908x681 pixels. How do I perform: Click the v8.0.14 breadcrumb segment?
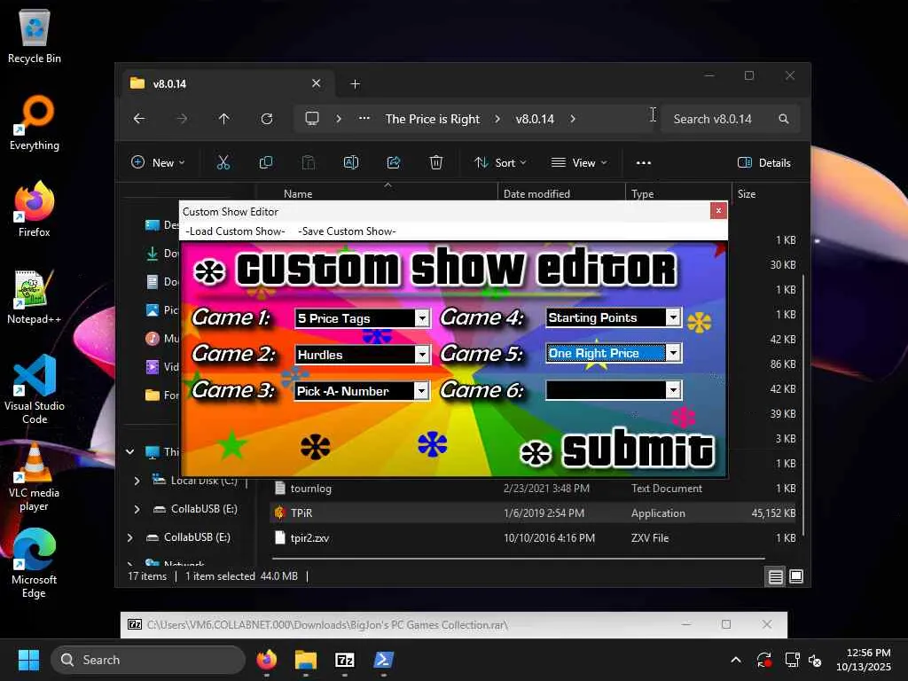point(535,119)
